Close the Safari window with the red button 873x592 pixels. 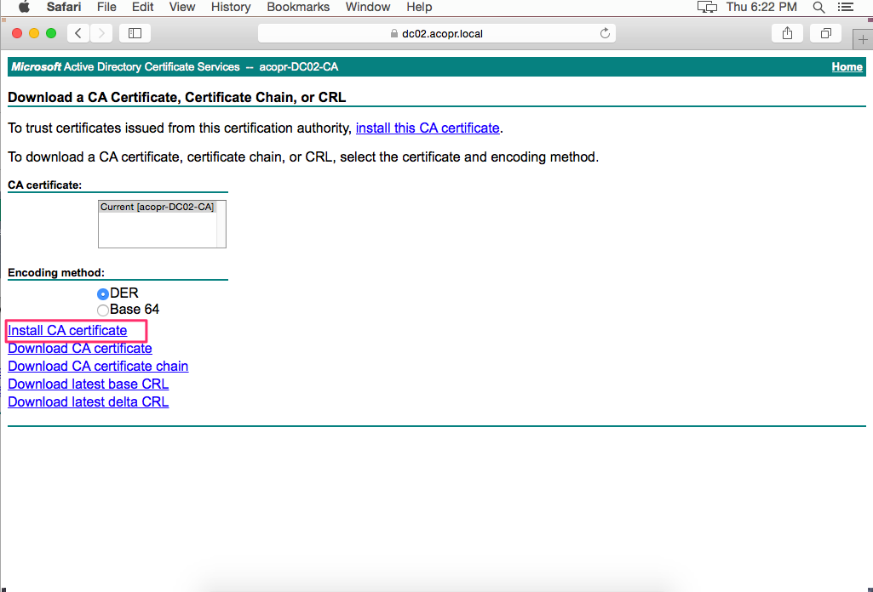(17, 33)
